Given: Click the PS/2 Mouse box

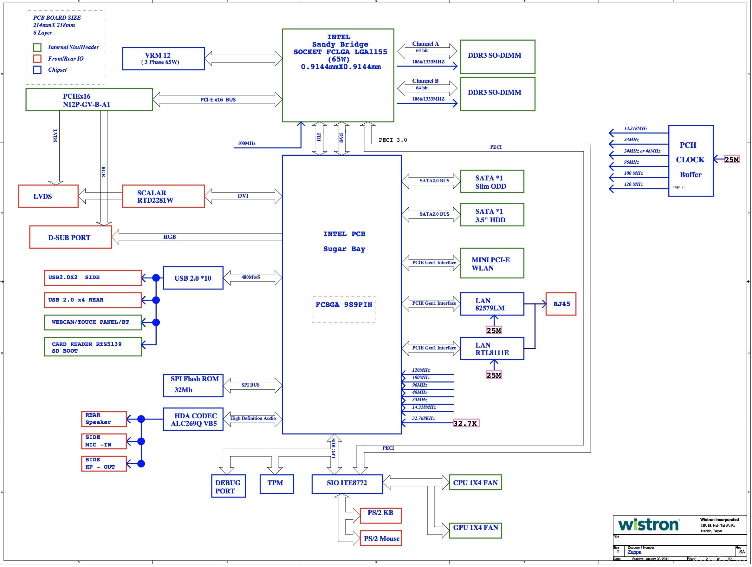Looking at the screenshot, I should point(381,538).
